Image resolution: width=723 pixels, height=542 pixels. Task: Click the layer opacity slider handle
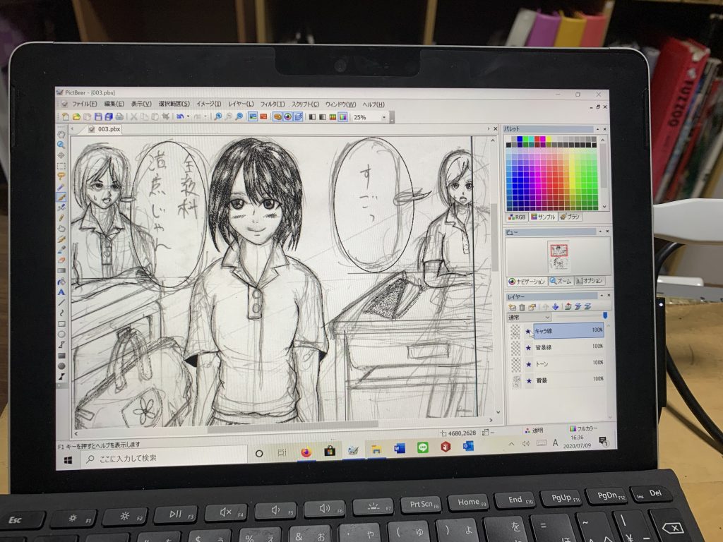point(605,315)
